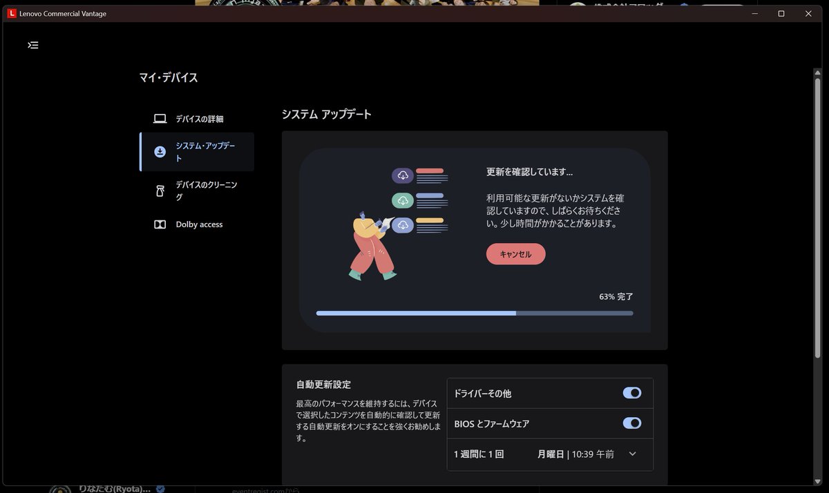Click the Lenovo Vantage app logo icon
Screen dimensions: 829x493
(x=12, y=14)
